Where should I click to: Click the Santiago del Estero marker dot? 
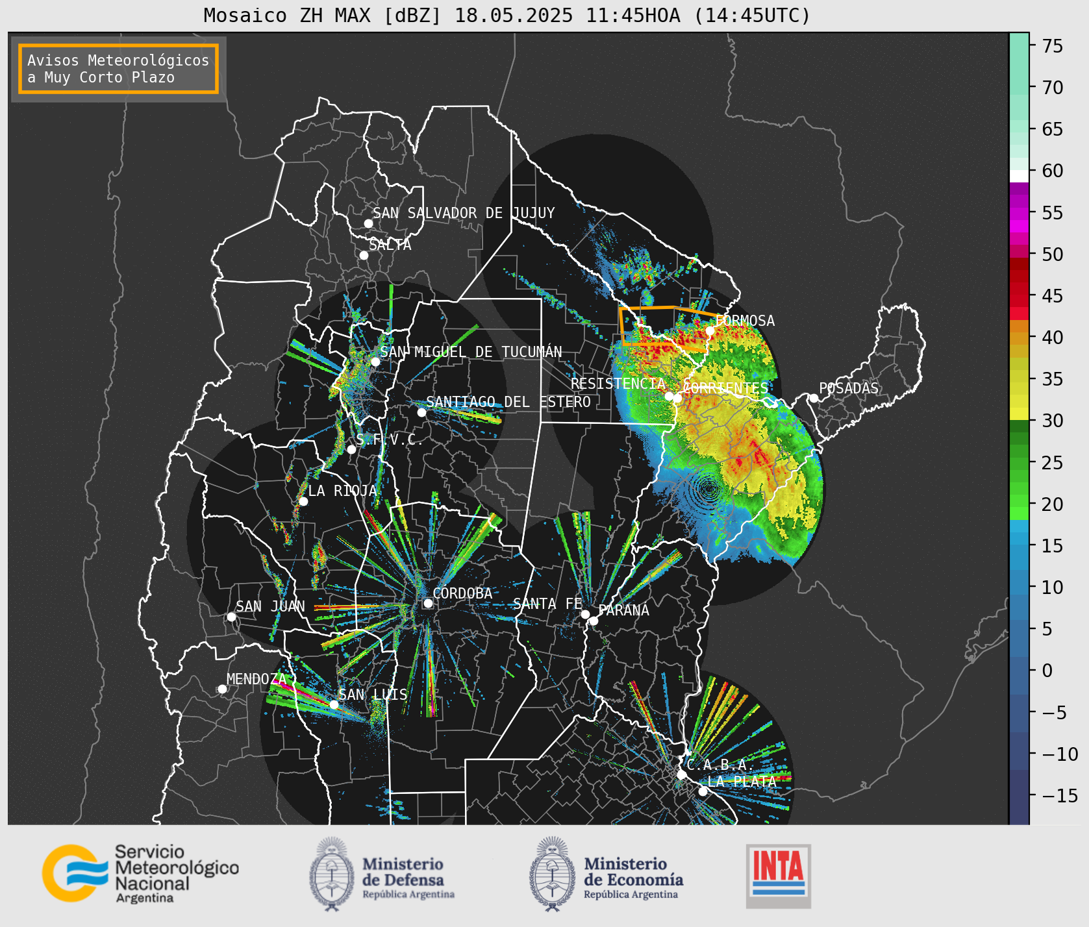pyautogui.click(x=421, y=412)
